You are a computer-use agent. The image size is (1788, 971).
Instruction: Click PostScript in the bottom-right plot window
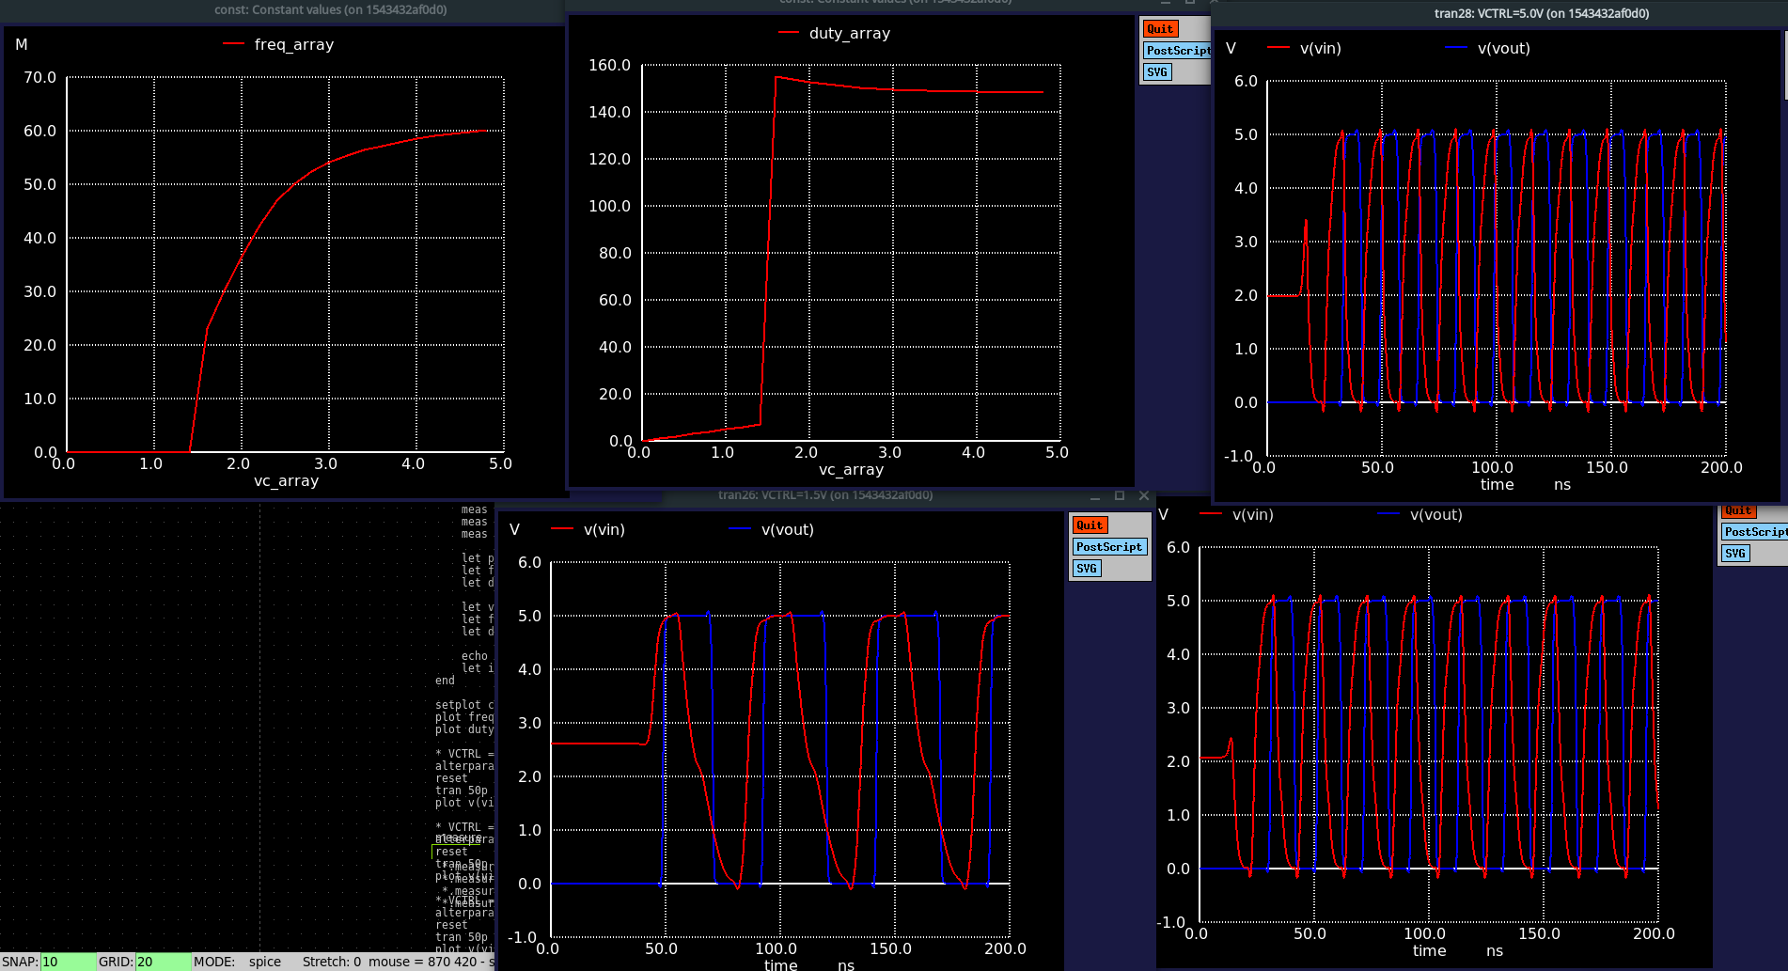pyautogui.click(x=1754, y=532)
